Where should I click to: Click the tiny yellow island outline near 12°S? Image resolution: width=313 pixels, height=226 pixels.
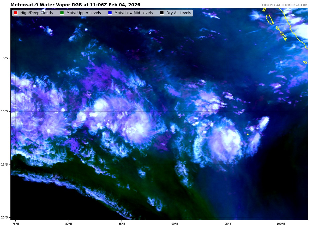[248, 134]
